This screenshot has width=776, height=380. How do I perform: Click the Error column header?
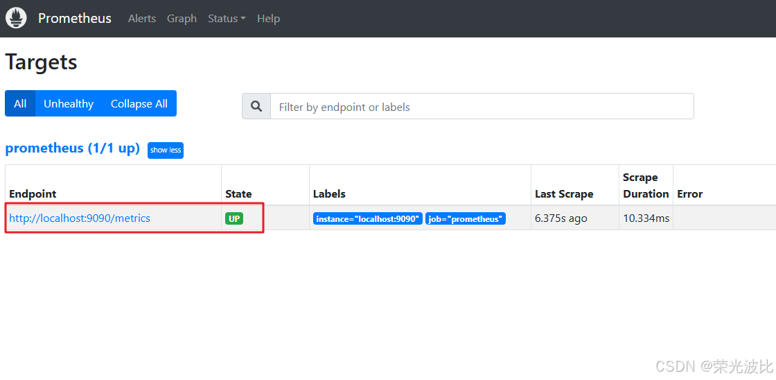tap(690, 193)
